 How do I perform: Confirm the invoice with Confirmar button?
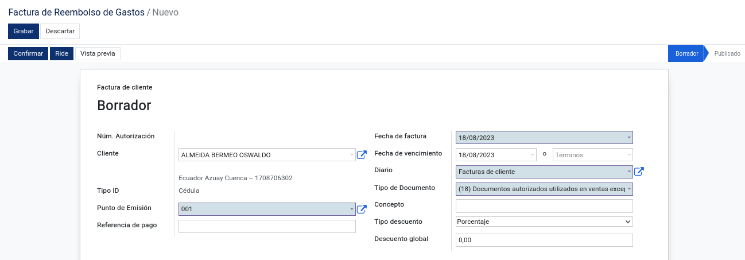(x=28, y=53)
